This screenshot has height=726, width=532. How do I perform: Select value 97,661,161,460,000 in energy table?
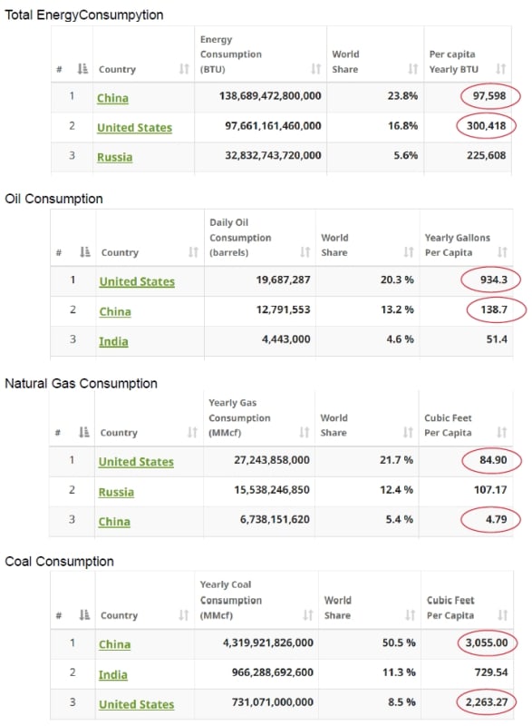point(273,125)
